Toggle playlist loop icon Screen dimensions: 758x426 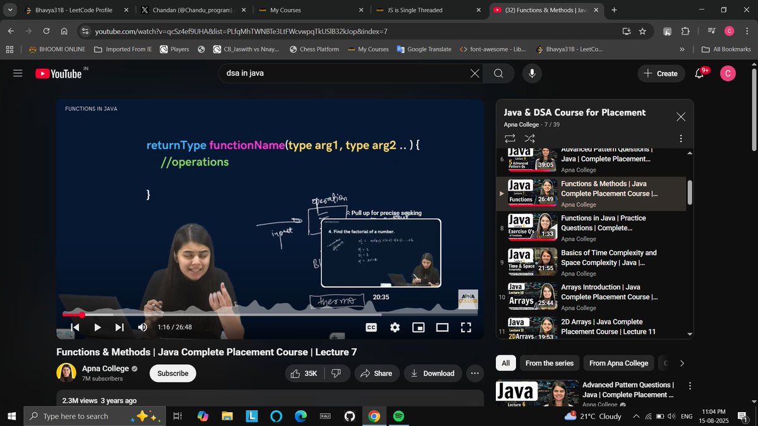510,138
